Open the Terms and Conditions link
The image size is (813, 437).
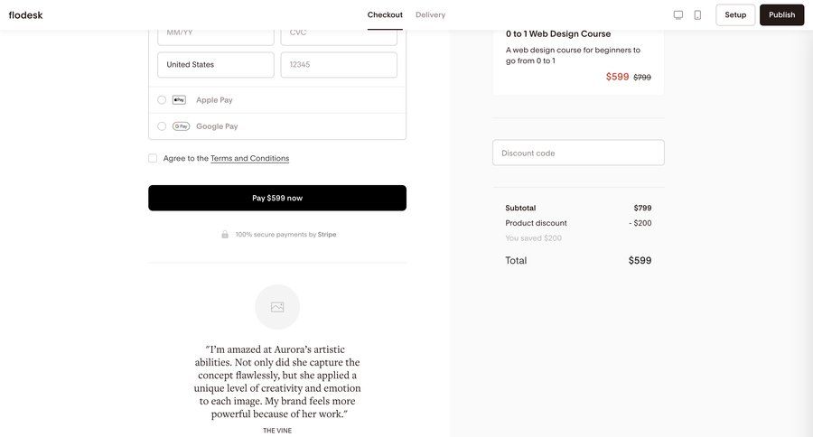coord(249,158)
